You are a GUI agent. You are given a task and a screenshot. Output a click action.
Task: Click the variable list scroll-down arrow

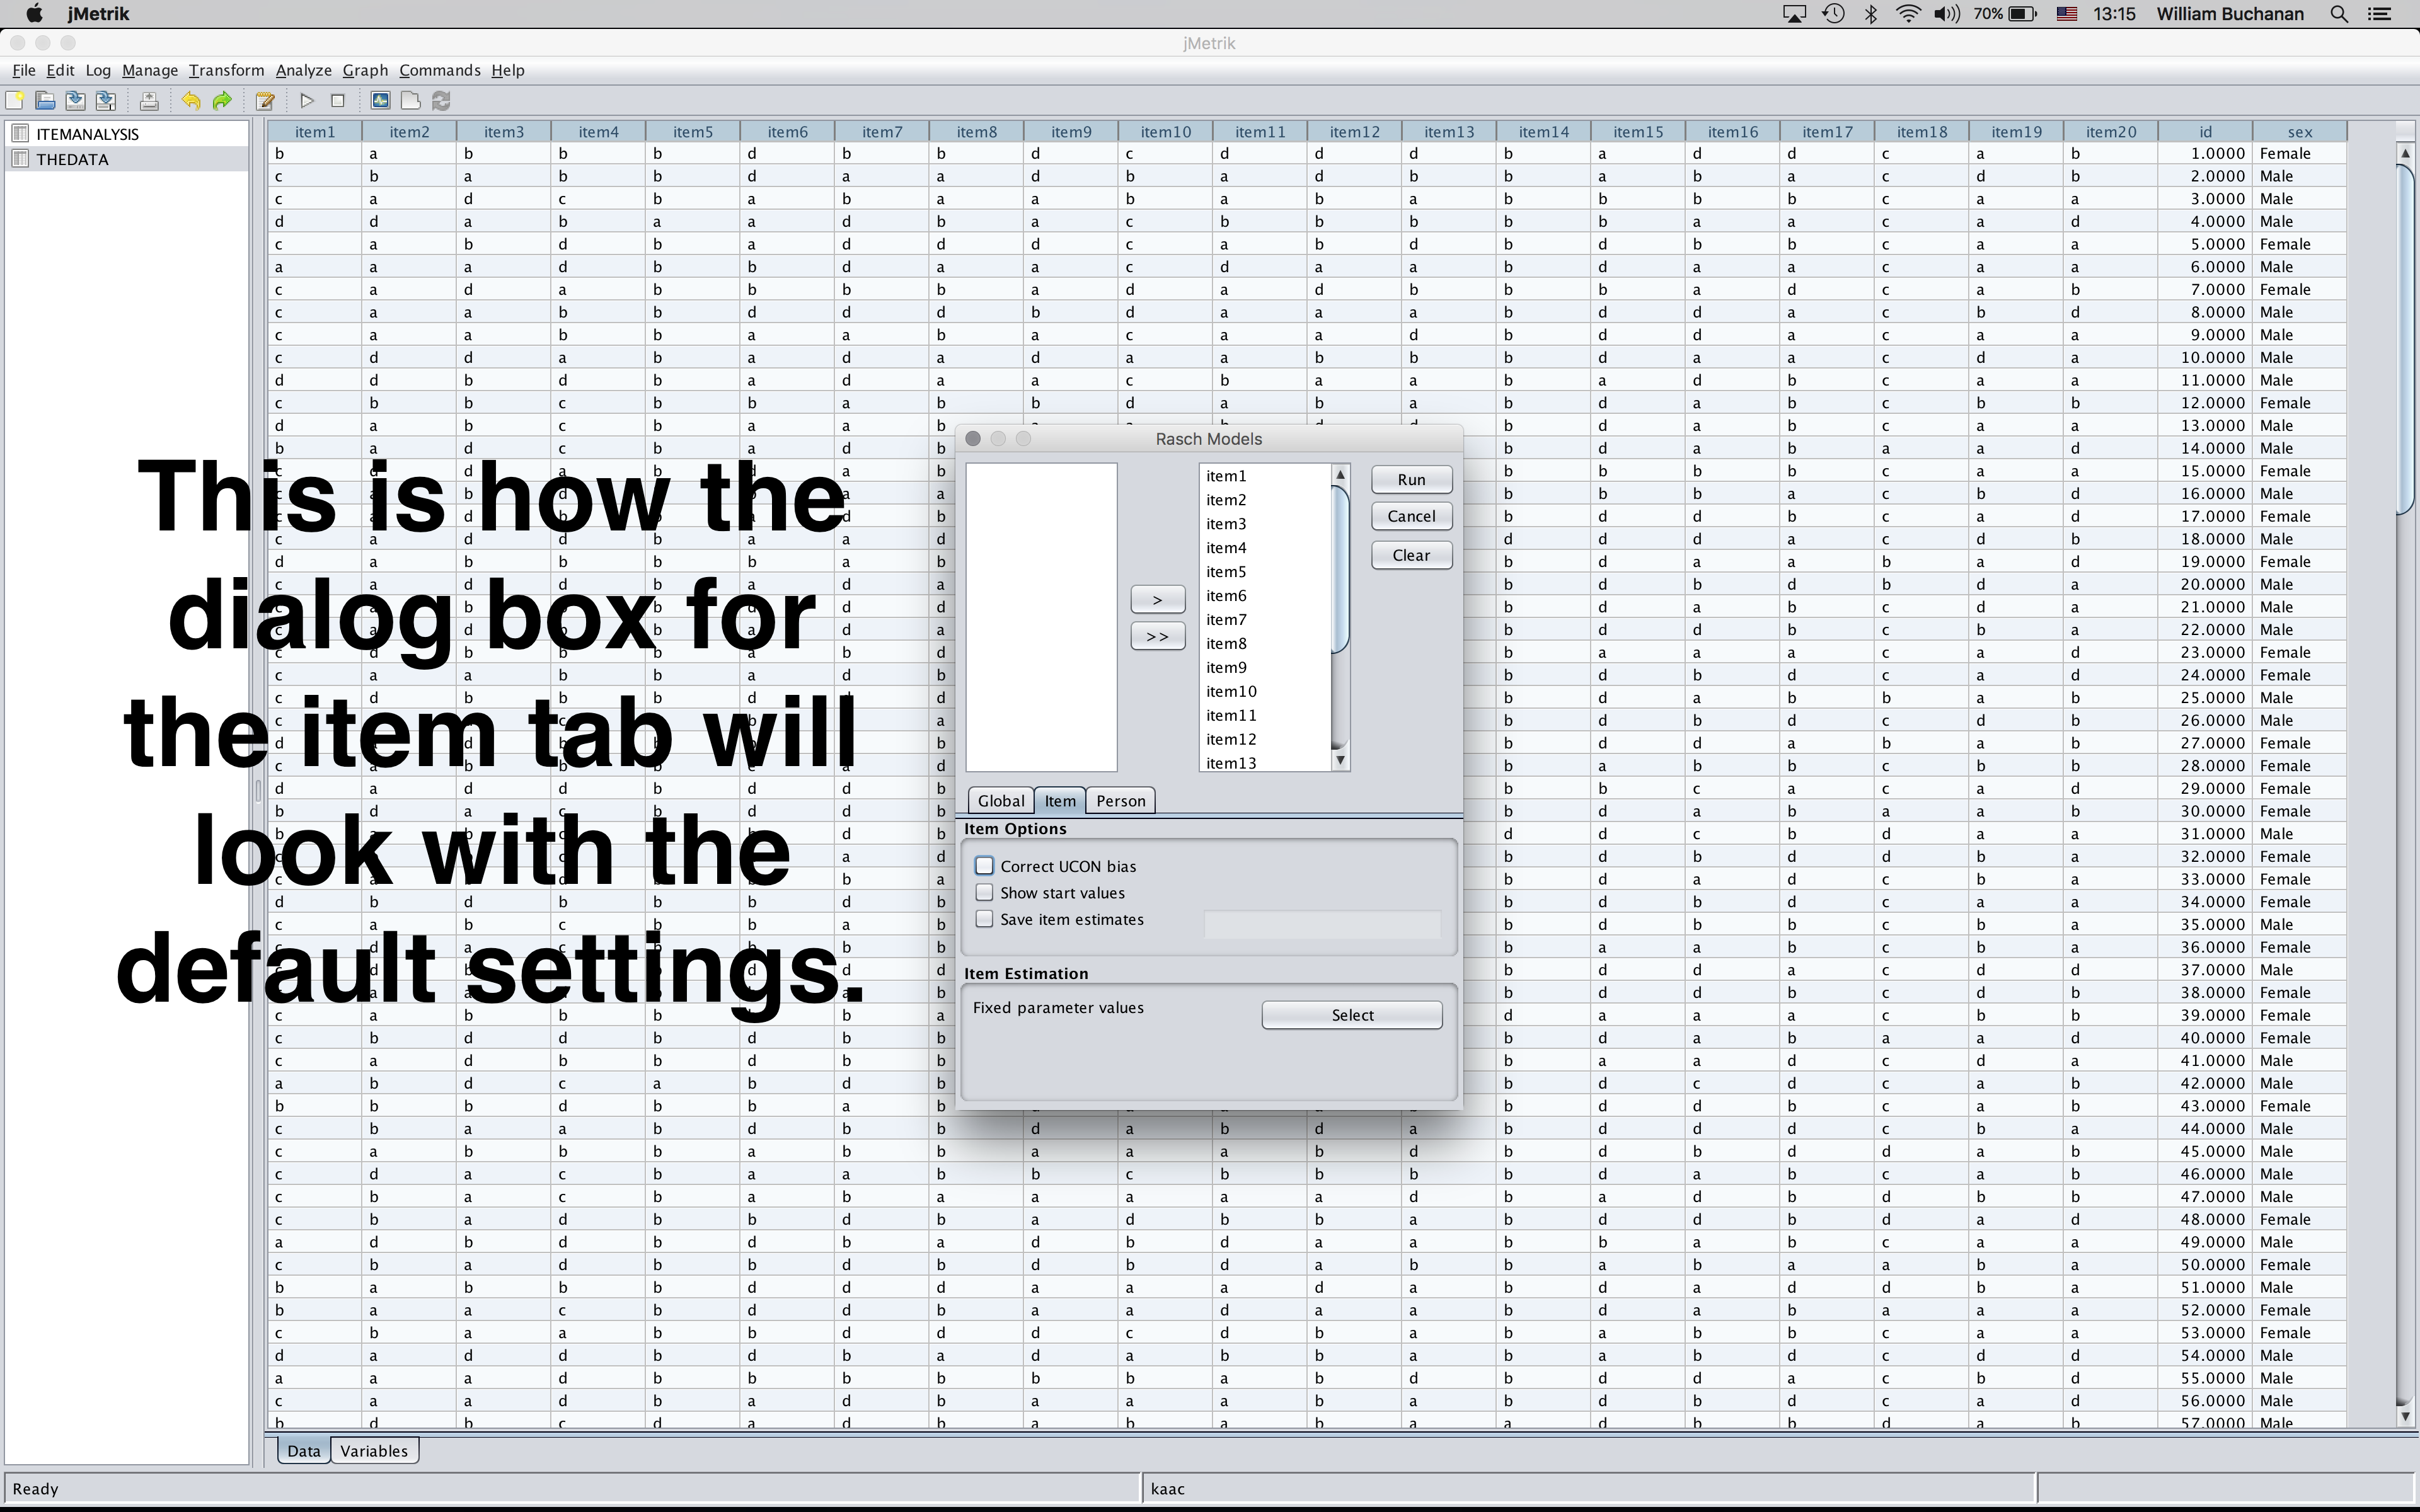[1341, 761]
